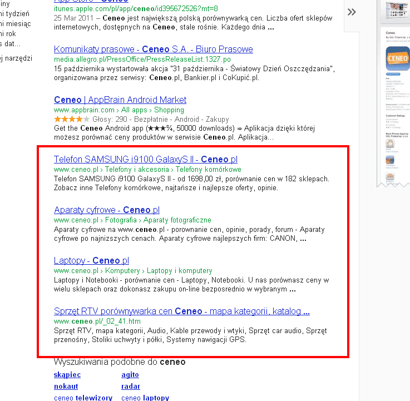Open the 'Ceneo | AppBrain Android Market' result

120,100
